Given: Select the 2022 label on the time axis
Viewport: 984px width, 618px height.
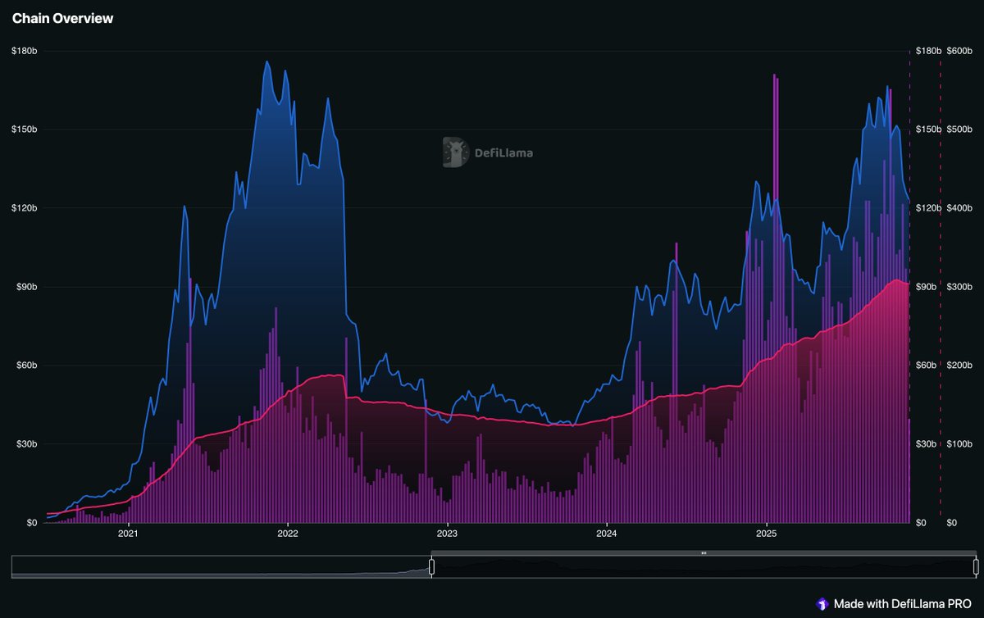Looking at the screenshot, I should (287, 533).
